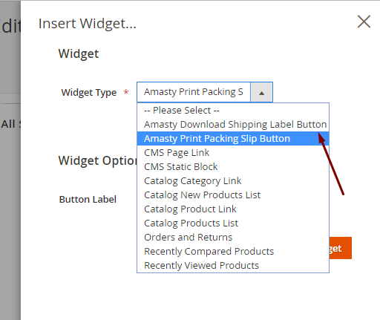Click the Widget Type select field
The width and height of the screenshot is (380, 320).
tap(205, 92)
